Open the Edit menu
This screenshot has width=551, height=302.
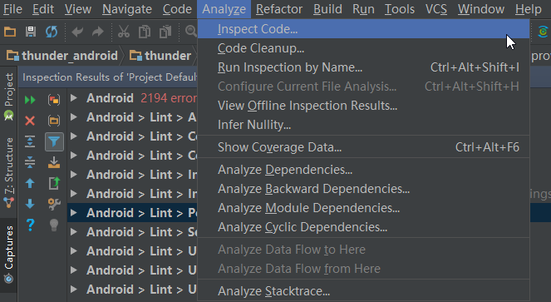[43, 9]
